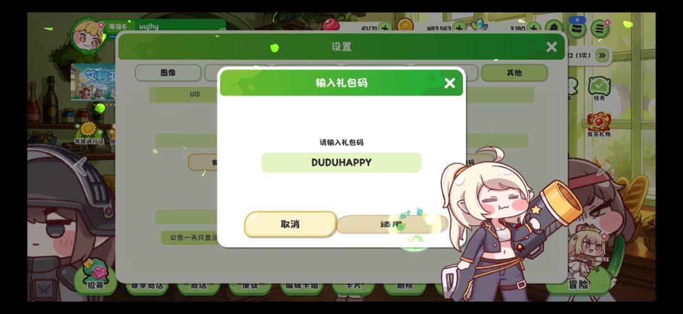The height and width of the screenshot is (314, 683).
Task: Open the 任务 quest checklist icon
Action: tap(600, 88)
